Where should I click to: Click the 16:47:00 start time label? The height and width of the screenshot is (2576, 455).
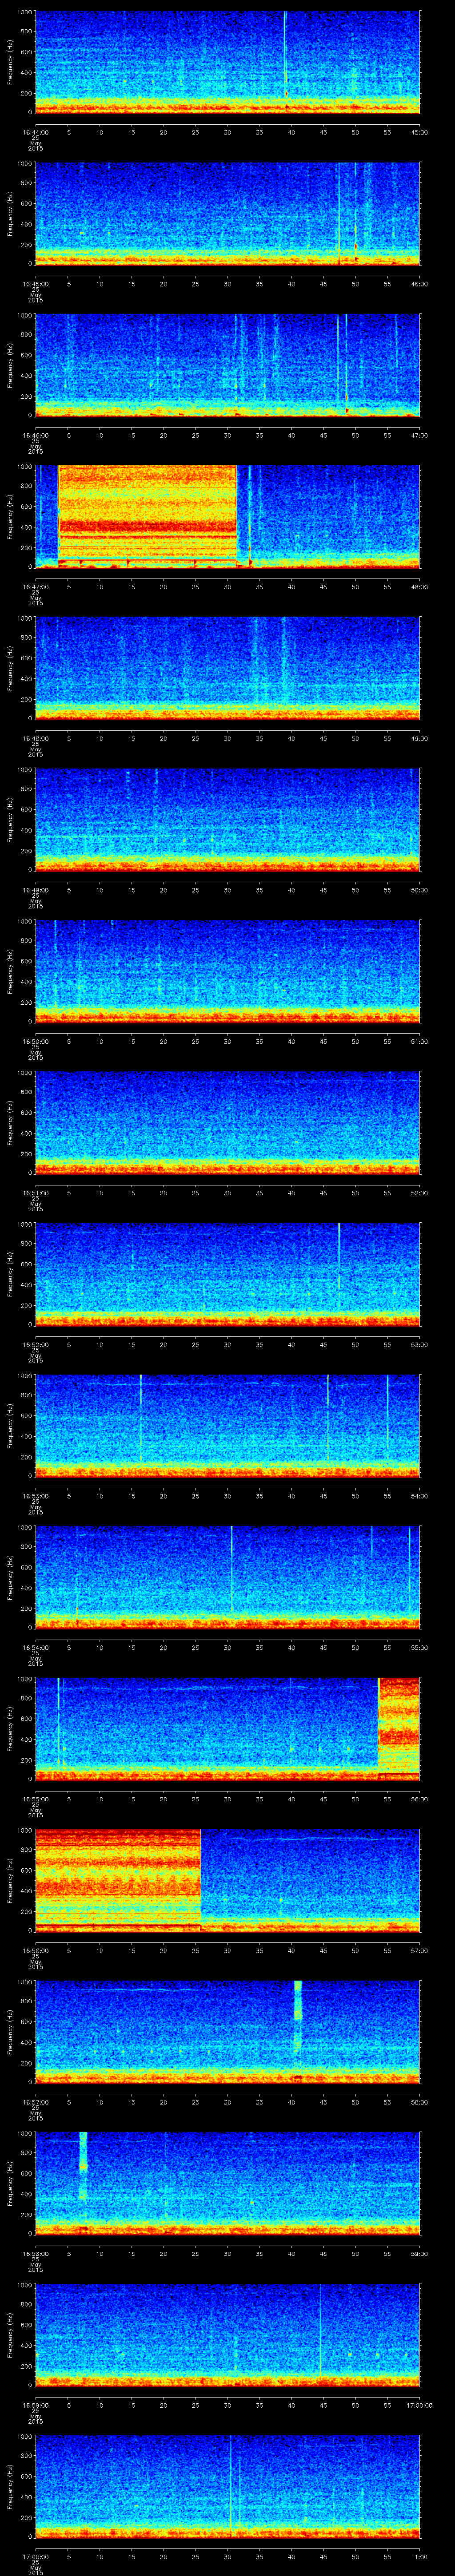click(x=36, y=587)
